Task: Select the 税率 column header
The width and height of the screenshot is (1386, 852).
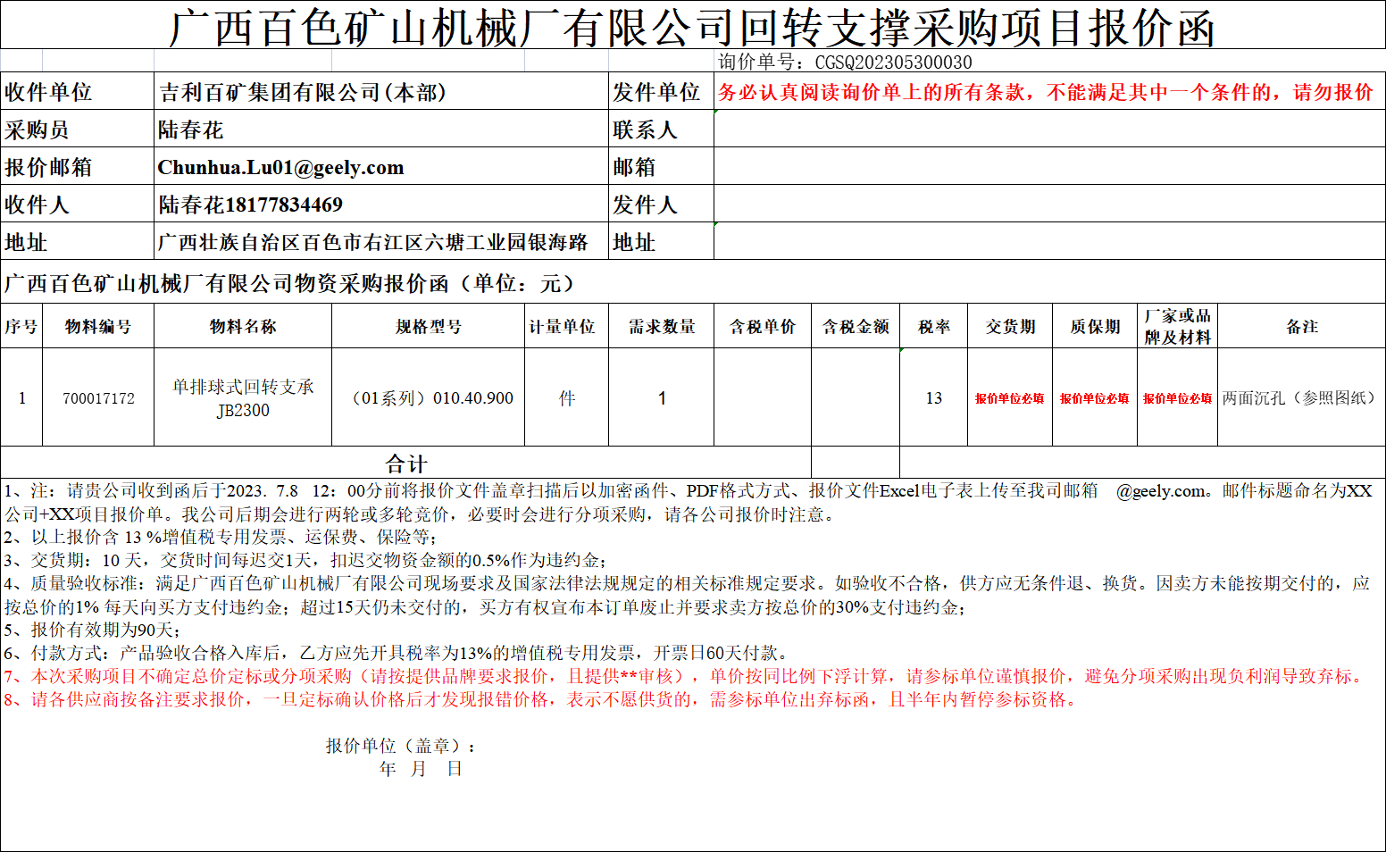Action: click(x=934, y=326)
